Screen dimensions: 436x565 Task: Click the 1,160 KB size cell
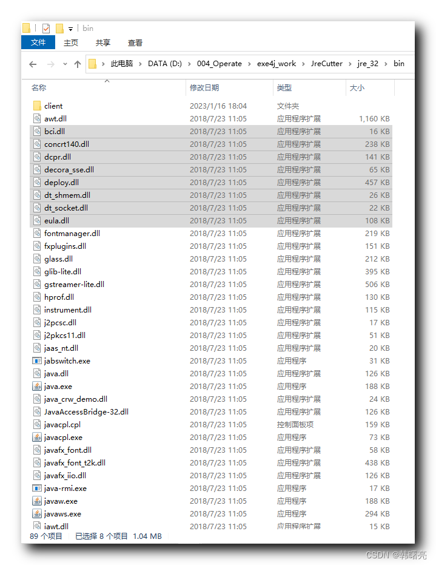(374, 118)
